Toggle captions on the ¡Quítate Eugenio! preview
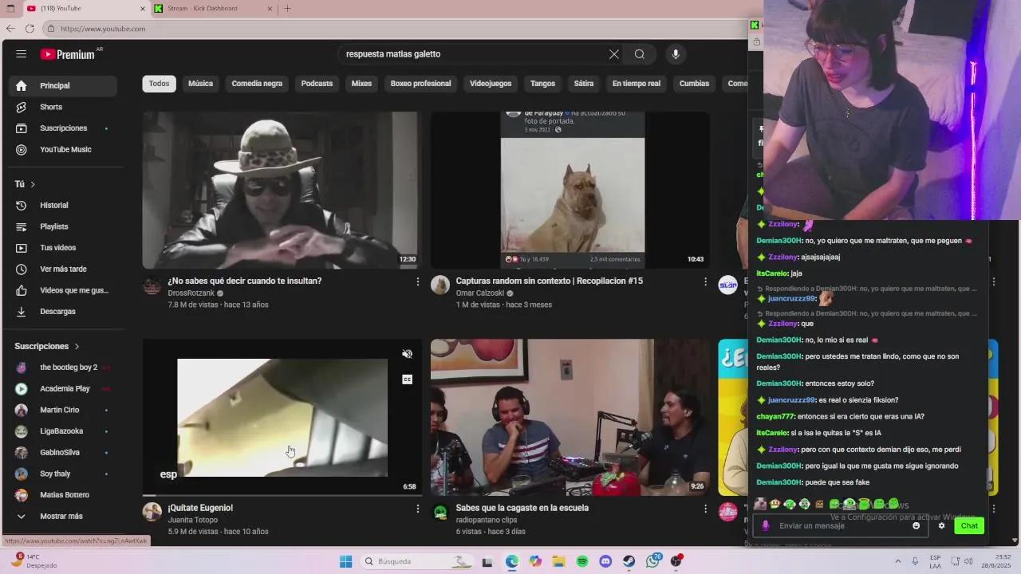1021x574 pixels. 407,379
